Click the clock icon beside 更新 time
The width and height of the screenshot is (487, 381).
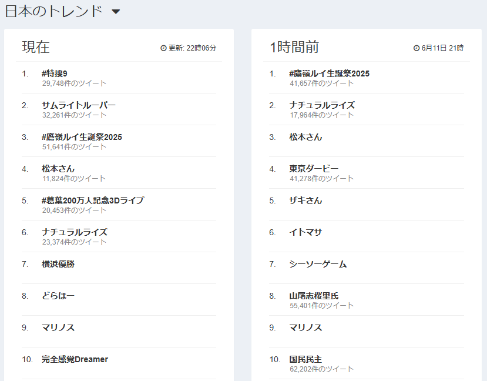point(163,48)
